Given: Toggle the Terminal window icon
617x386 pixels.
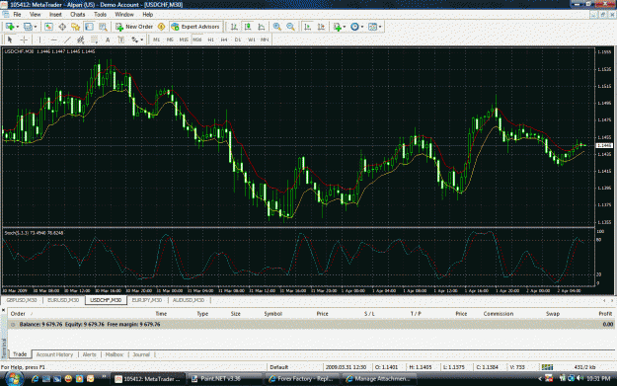Looking at the screenshot, I should coord(89,27).
